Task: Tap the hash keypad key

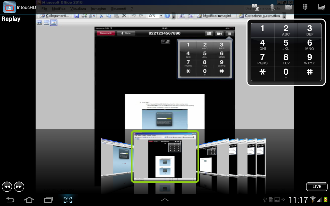Action: pos(310,74)
